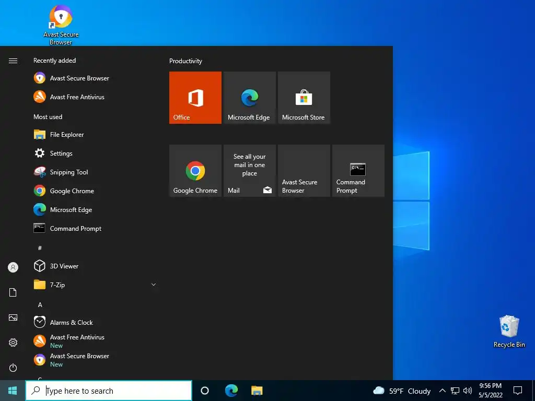Launch the Command Prompt tile

click(358, 171)
